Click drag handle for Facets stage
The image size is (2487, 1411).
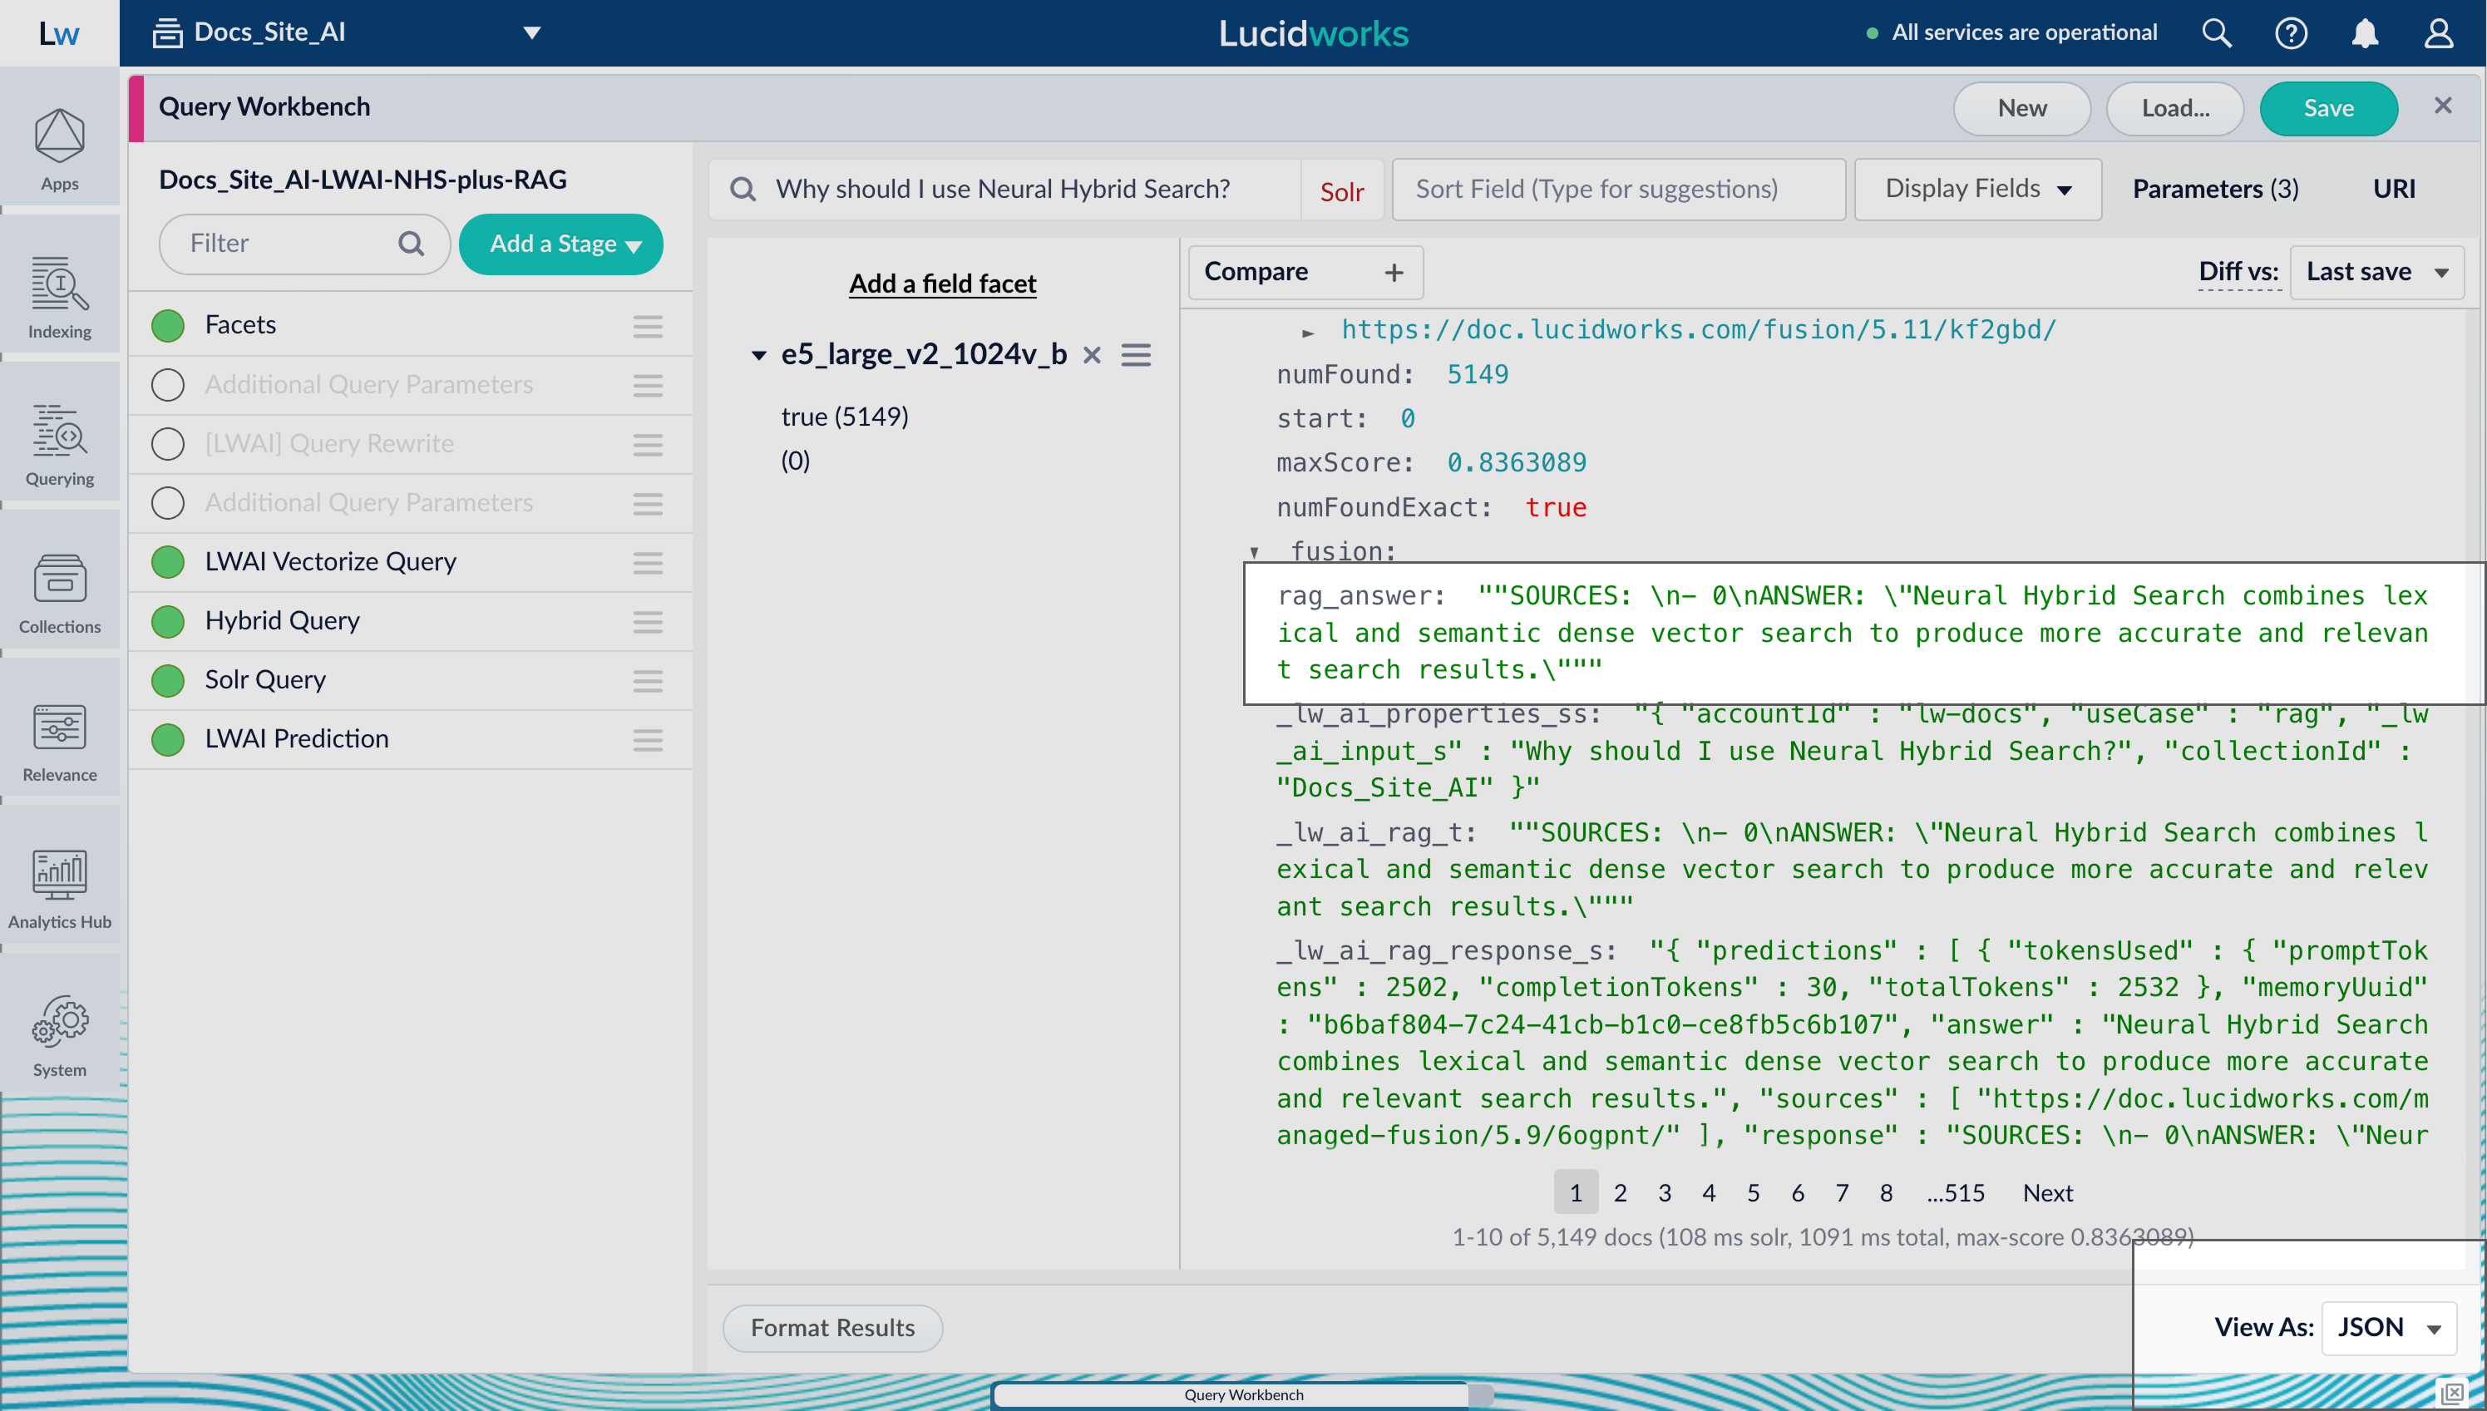pos(647,326)
